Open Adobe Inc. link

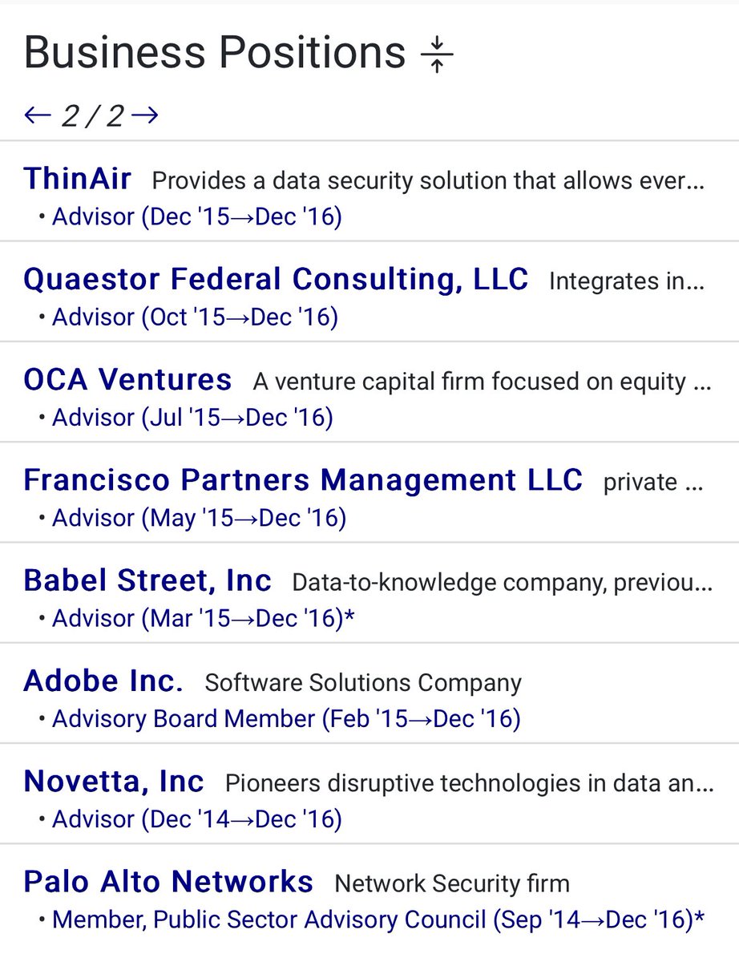103,681
